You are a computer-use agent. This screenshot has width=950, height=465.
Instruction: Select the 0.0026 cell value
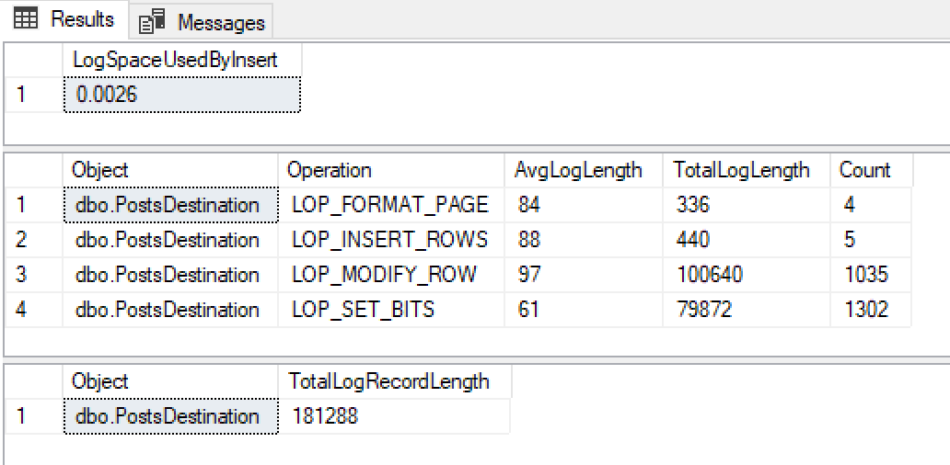[x=182, y=94]
